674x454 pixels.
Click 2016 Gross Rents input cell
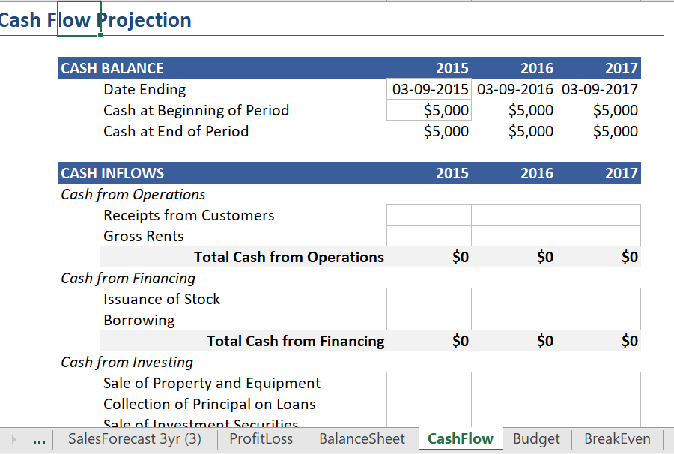(x=514, y=236)
